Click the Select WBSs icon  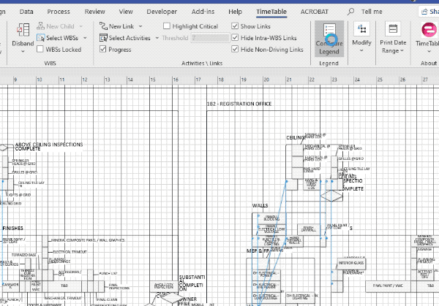40,38
